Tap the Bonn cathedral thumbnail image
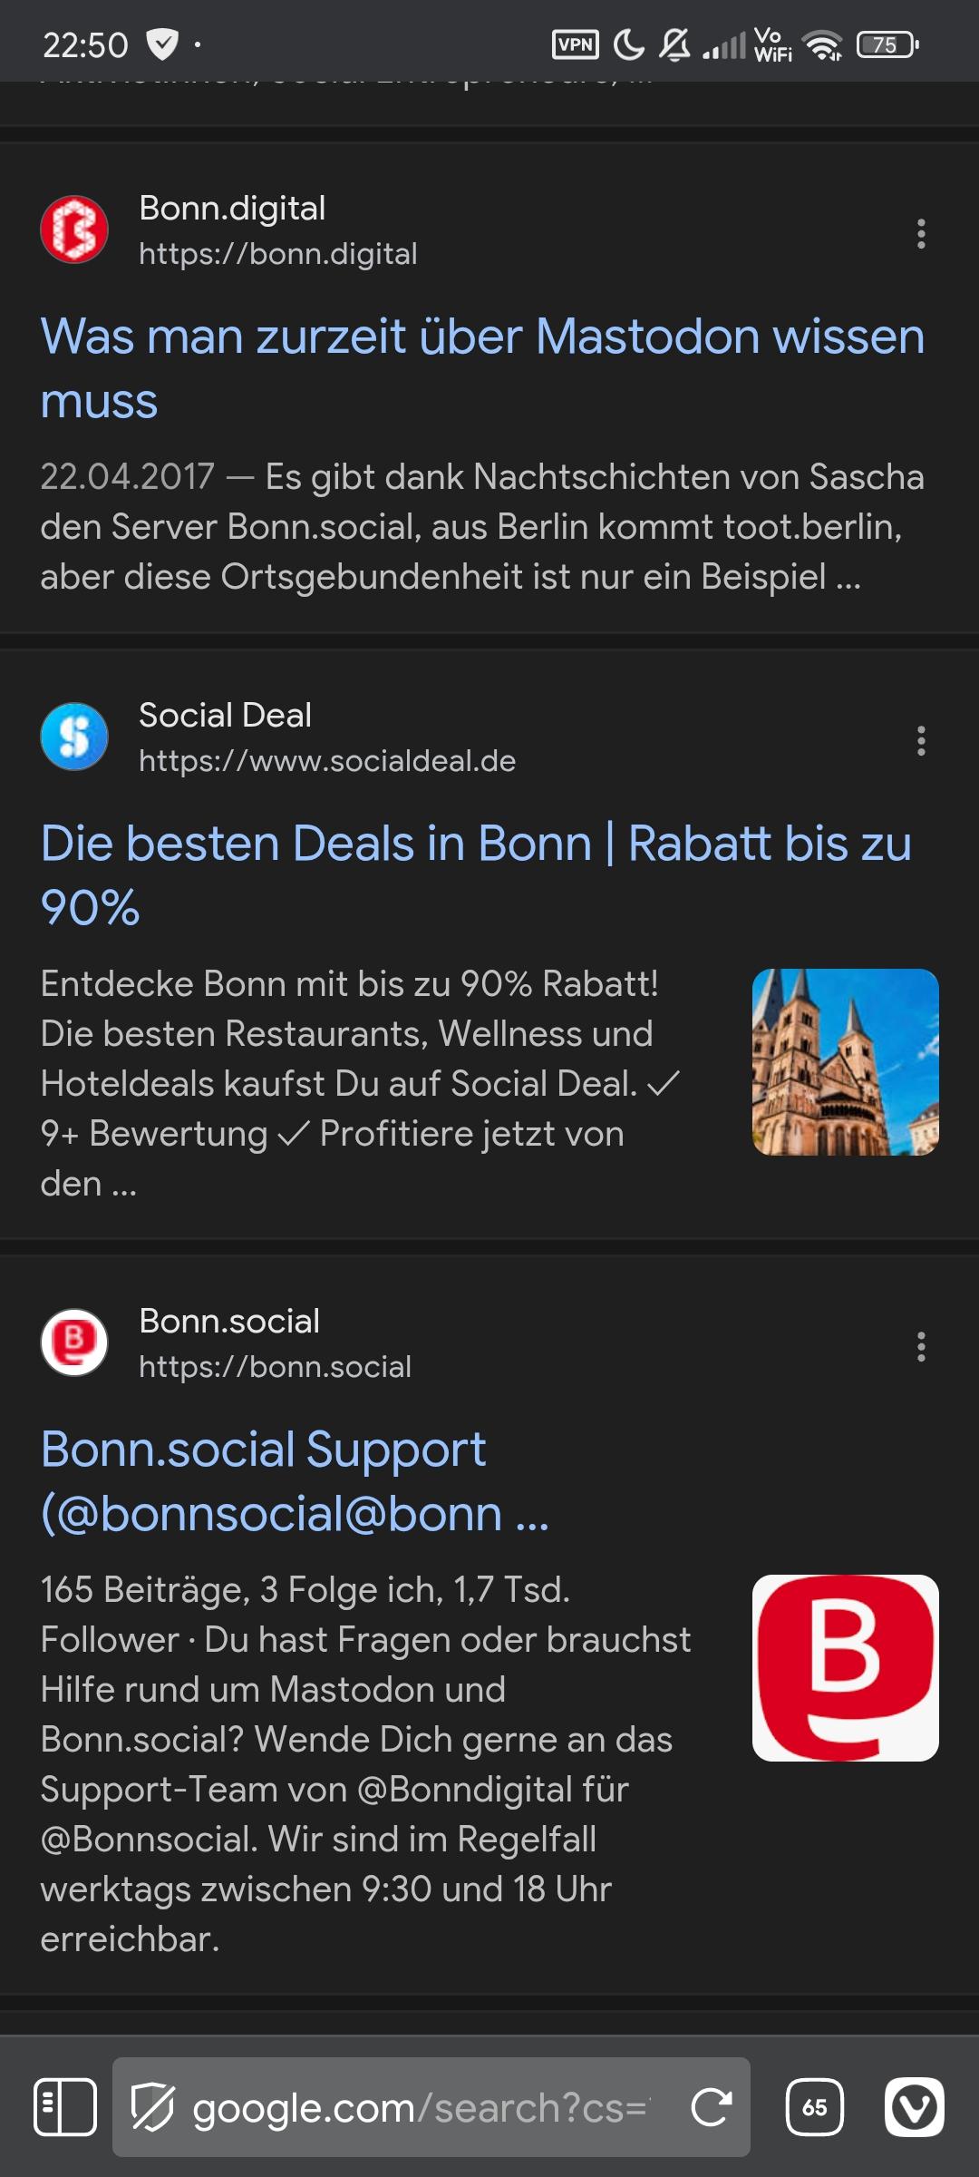 [845, 1062]
